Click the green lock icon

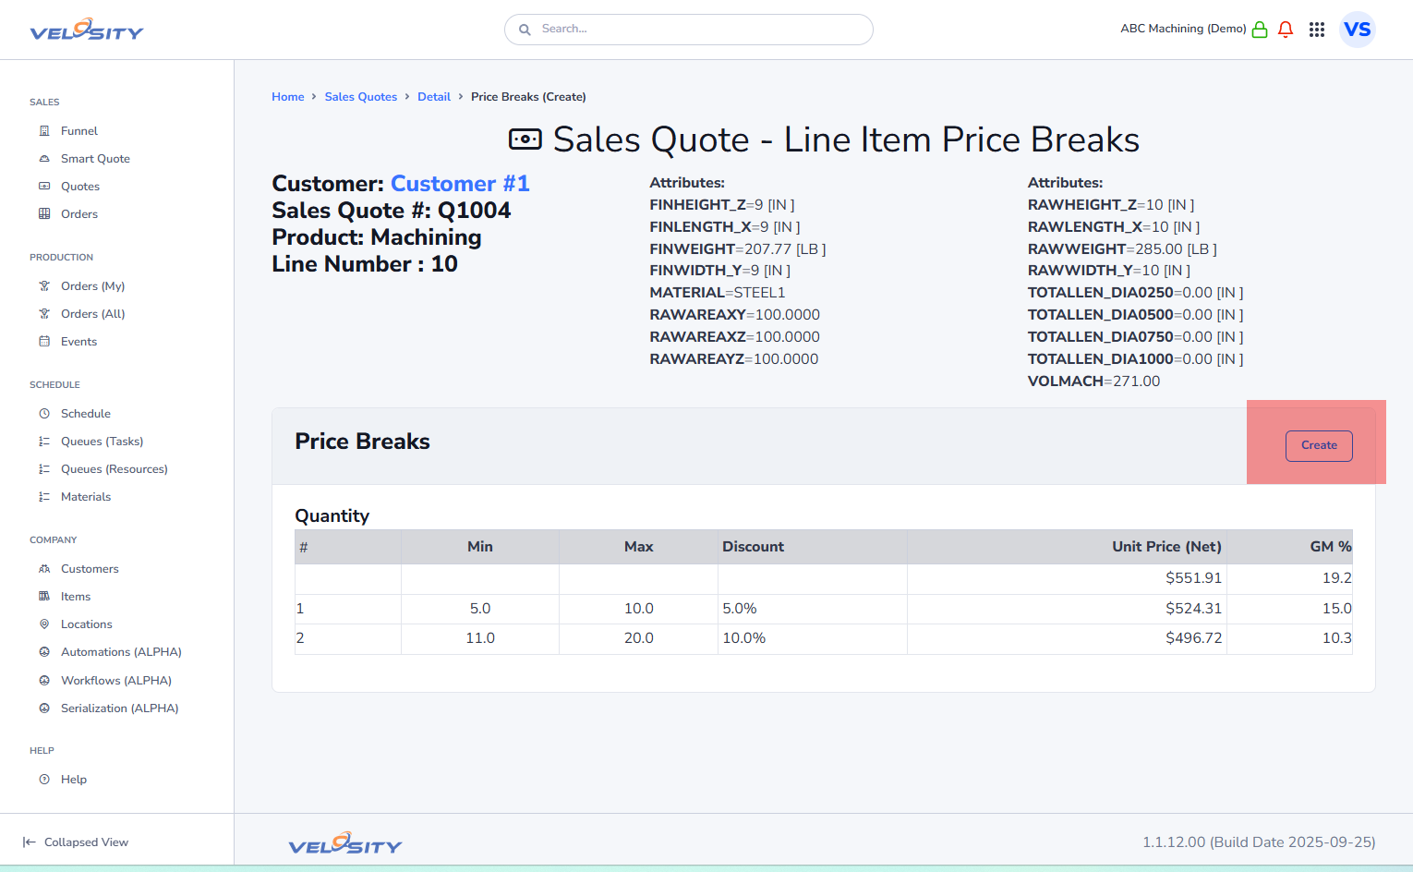1259,30
